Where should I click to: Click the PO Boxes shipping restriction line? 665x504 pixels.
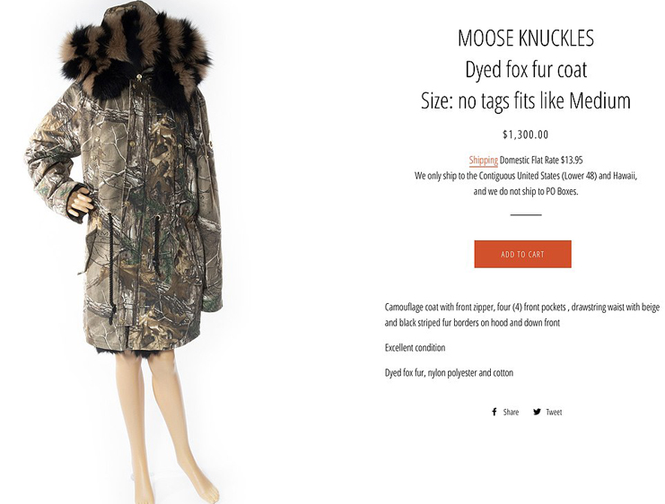526,191
